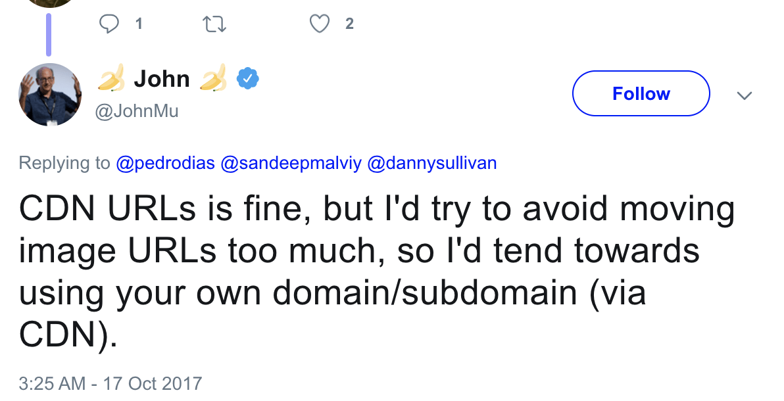Open John's profile picture avatar
The height and width of the screenshot is (401, 784).
[50, 94]
